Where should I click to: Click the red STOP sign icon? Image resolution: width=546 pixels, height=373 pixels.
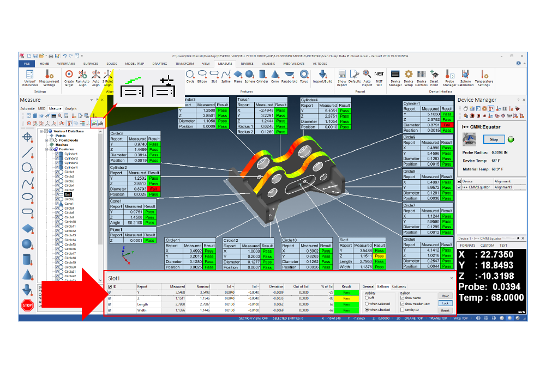(x=27, y=305)
